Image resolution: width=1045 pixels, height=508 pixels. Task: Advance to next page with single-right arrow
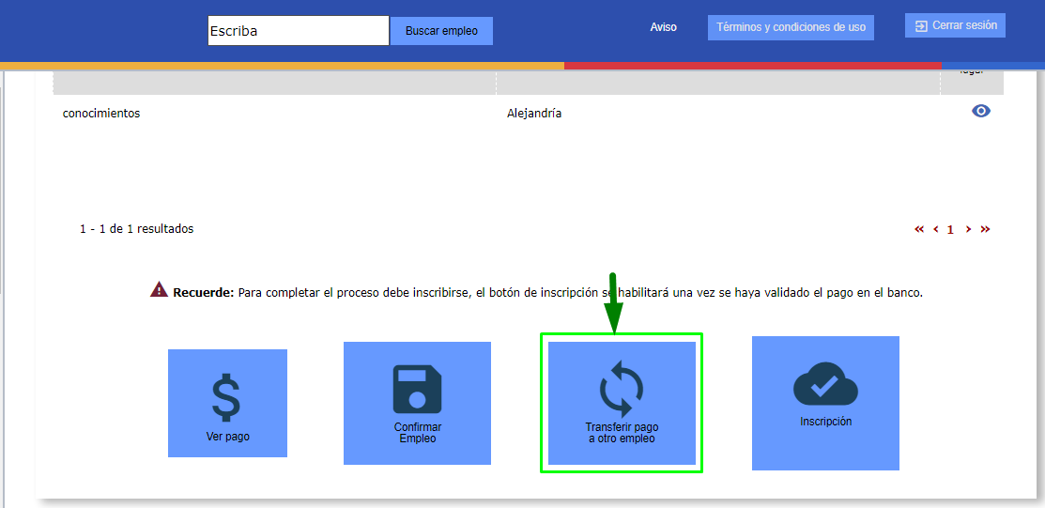(968, 229)
